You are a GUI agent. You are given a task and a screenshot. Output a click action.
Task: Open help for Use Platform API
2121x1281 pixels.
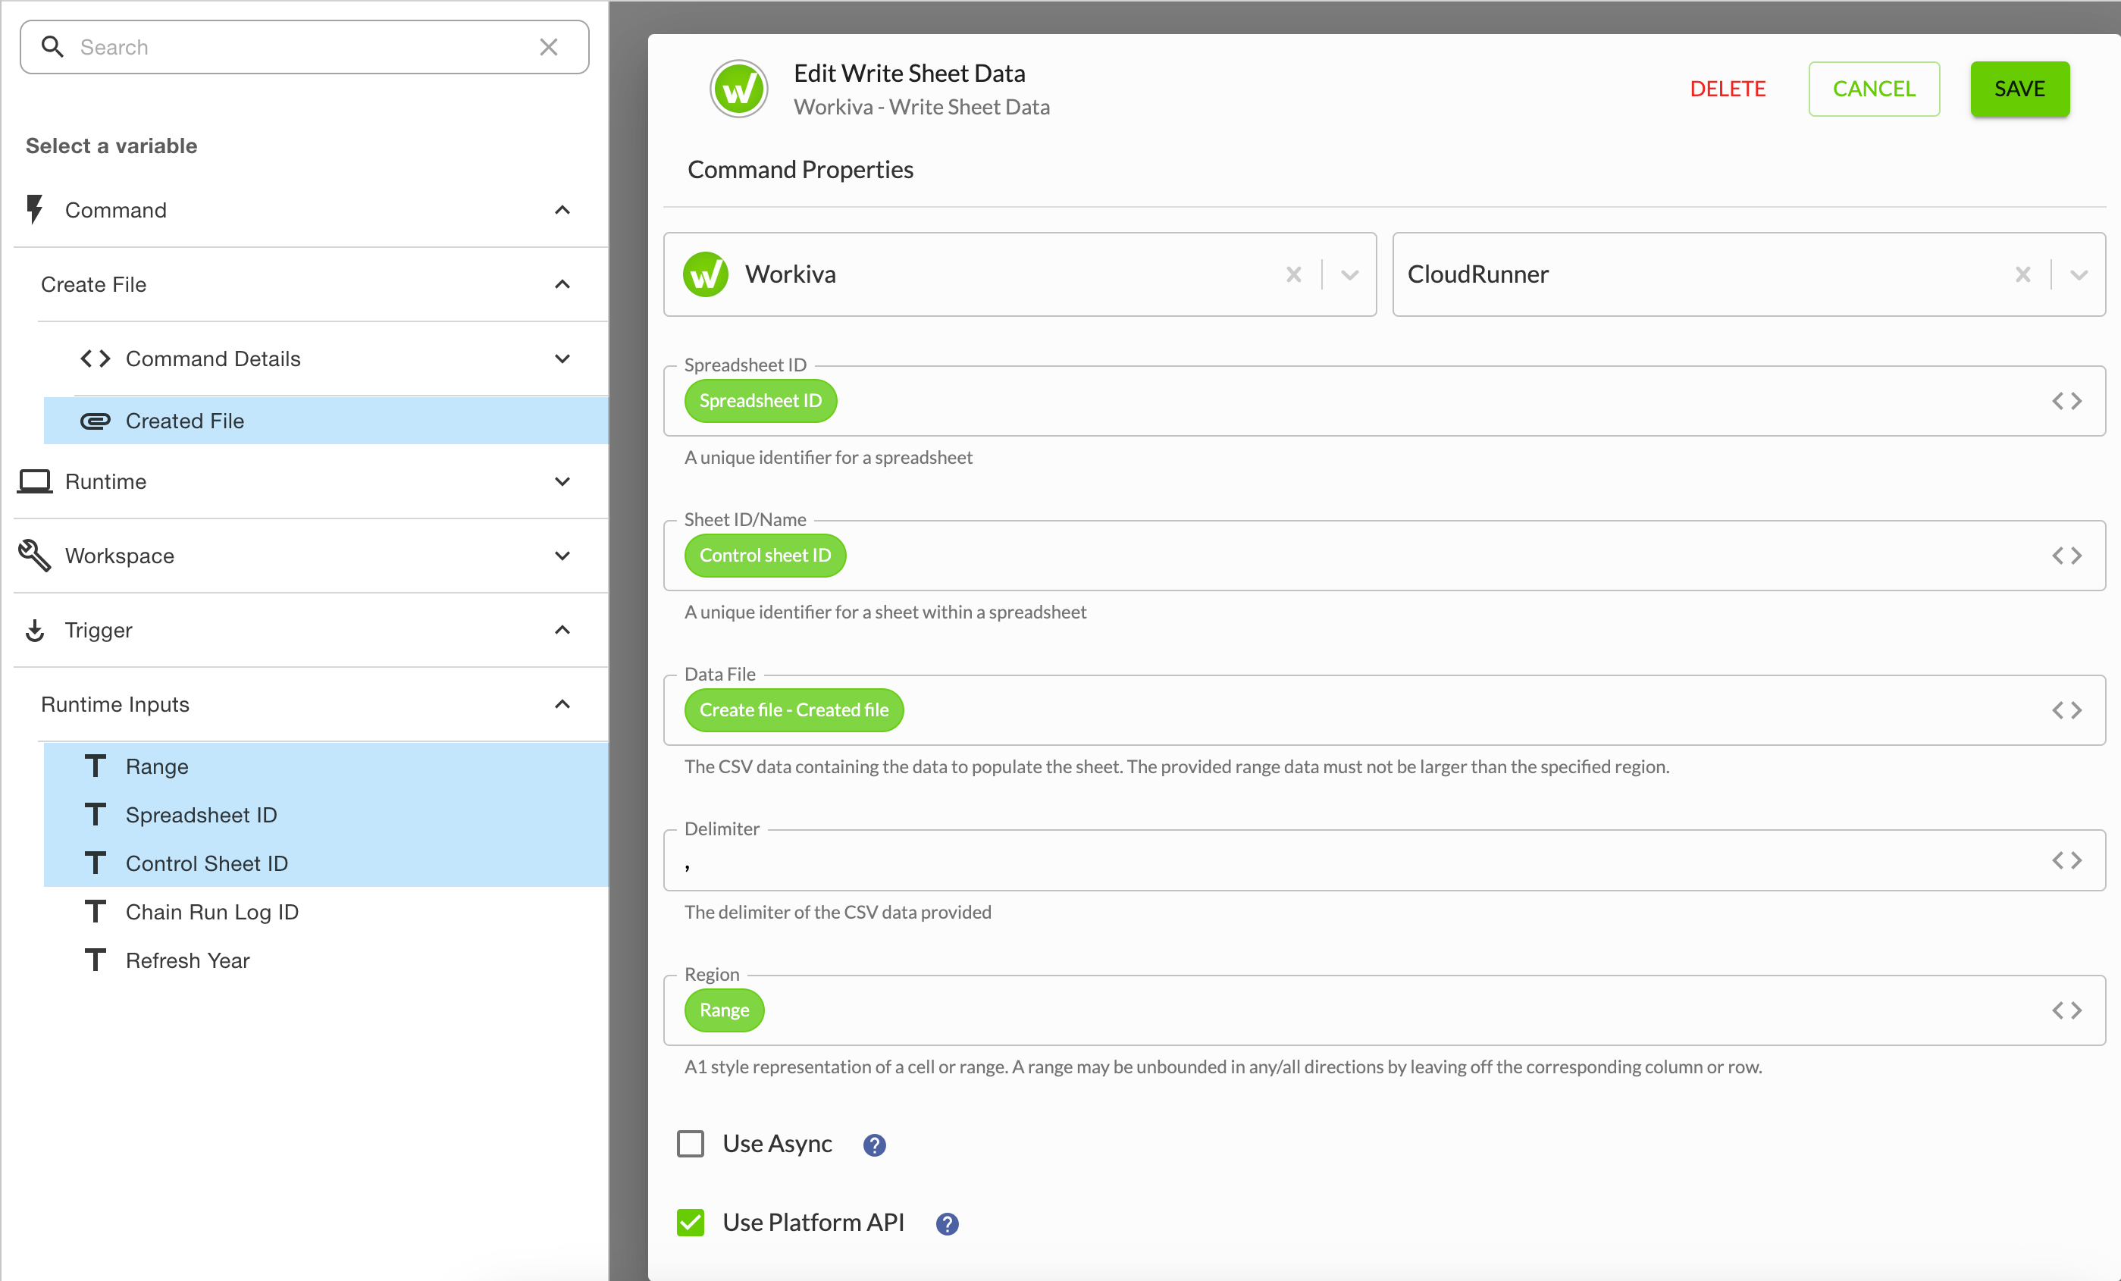pyautogui.click(x=947, y=1223)
